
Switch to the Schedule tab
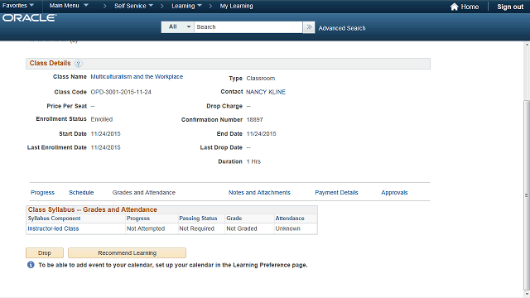[81, 192]
